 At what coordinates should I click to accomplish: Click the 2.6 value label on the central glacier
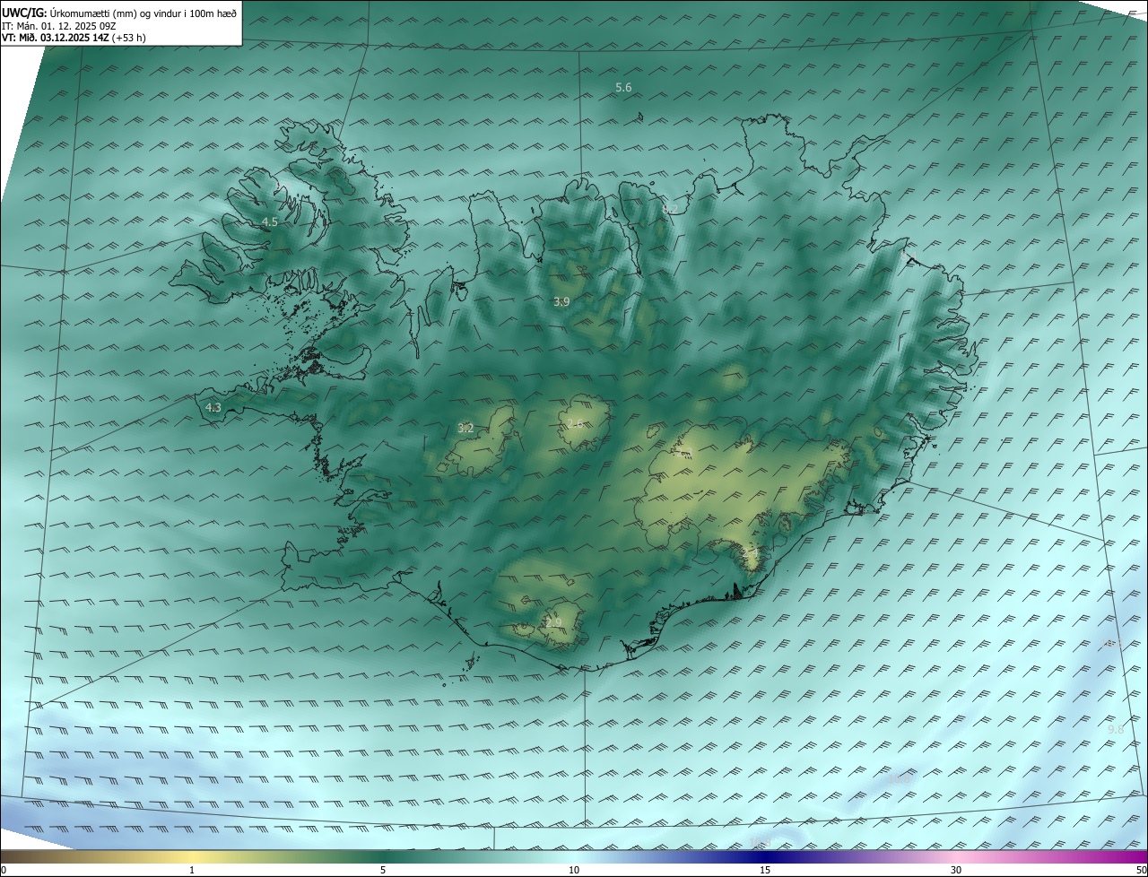[x=575, y=423]
